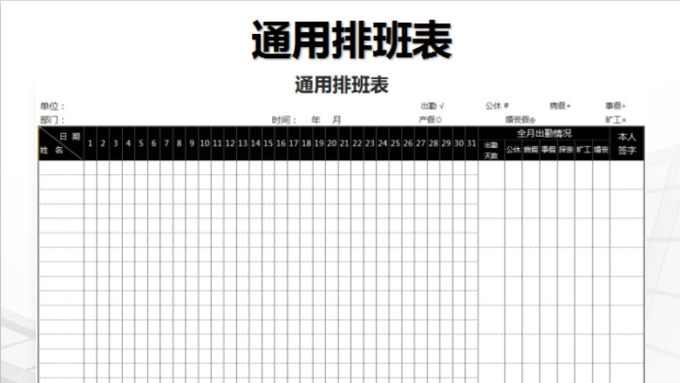This screenshot has height=383, width=680.
Task: Select legend entry 婚丧假⊕
Action: [520, 120]
